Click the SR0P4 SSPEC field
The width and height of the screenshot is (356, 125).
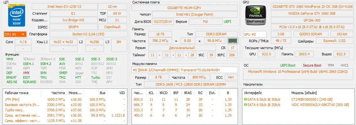[73, 27]
